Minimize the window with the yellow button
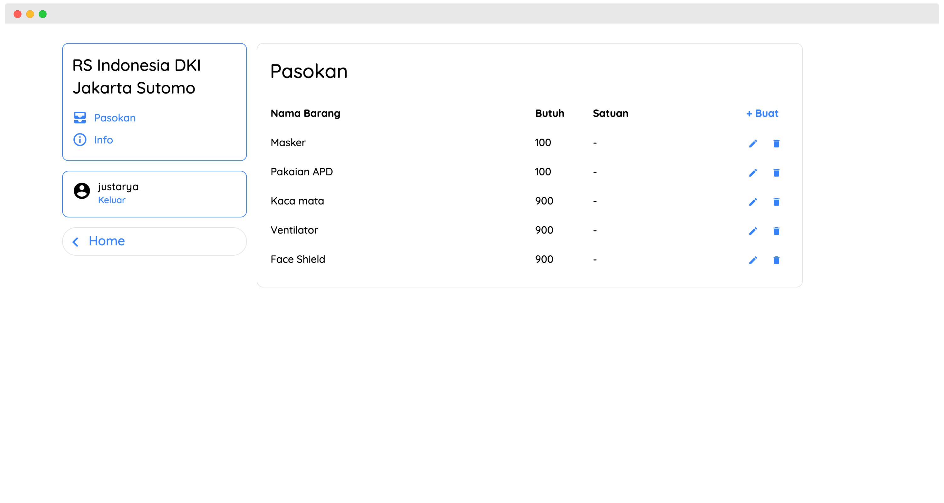 click(x=30, y=14)
